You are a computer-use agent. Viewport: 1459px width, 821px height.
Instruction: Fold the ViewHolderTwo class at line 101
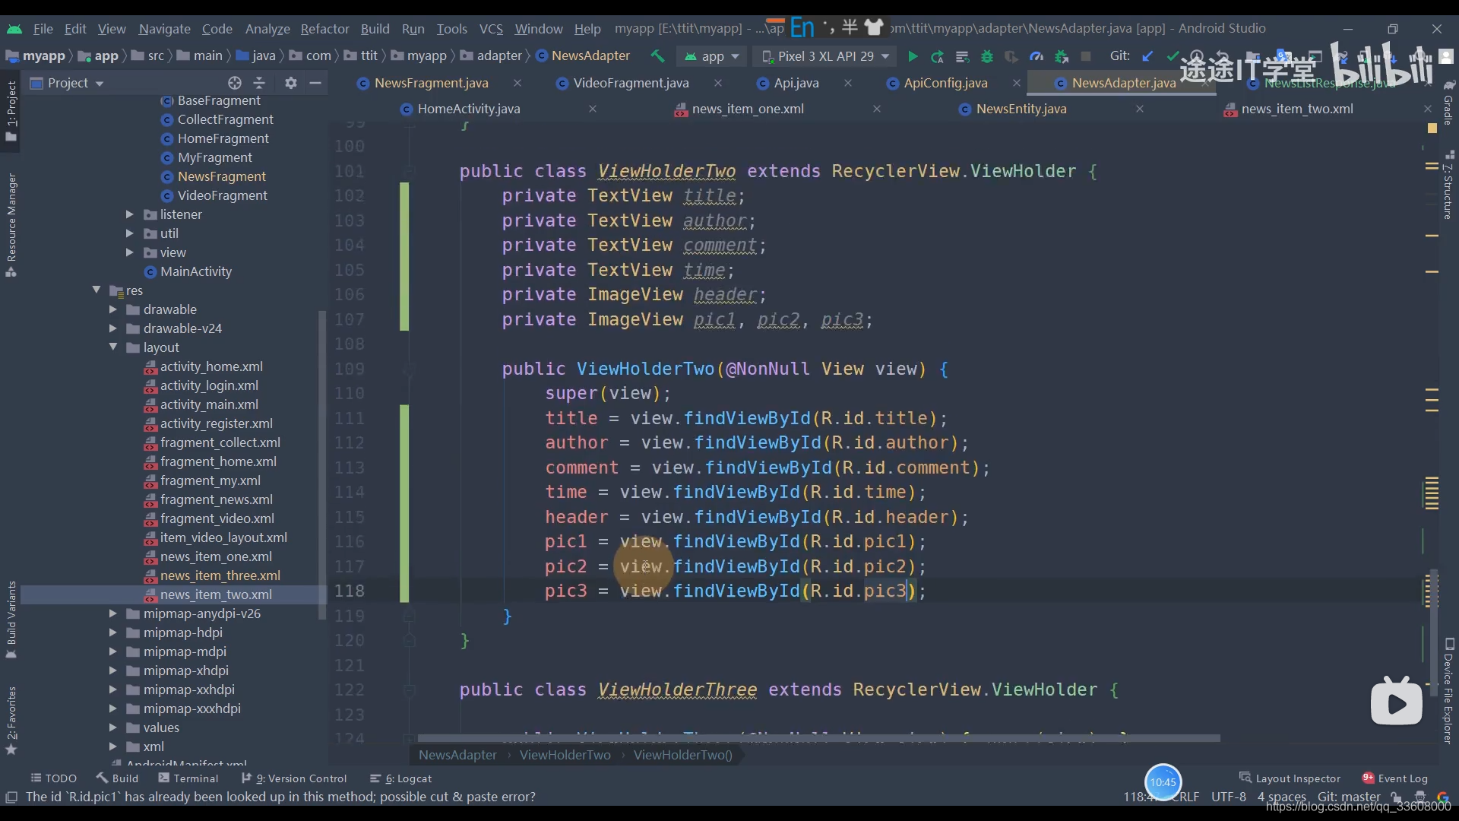(x=409, y=171)
